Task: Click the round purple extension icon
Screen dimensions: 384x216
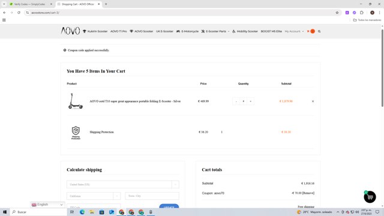Action: tap(355, 13)
